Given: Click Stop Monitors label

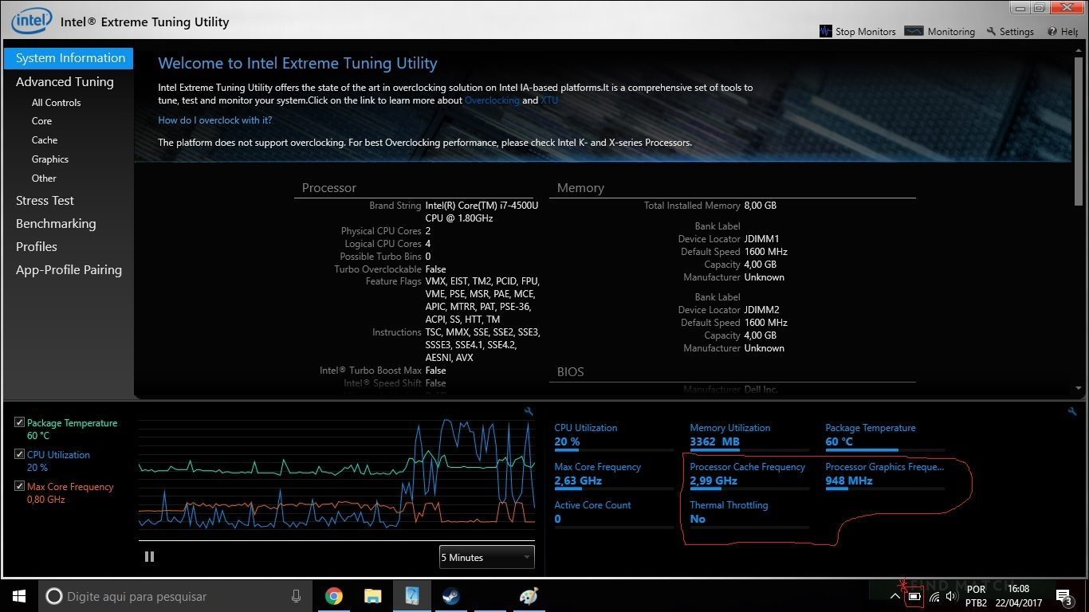Looking at the screenshot, I should tap(865, 32).
